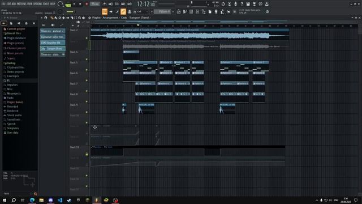Open the Add menu
The height and width of the screenshot is (204, 362).
(x=14, y=4)
